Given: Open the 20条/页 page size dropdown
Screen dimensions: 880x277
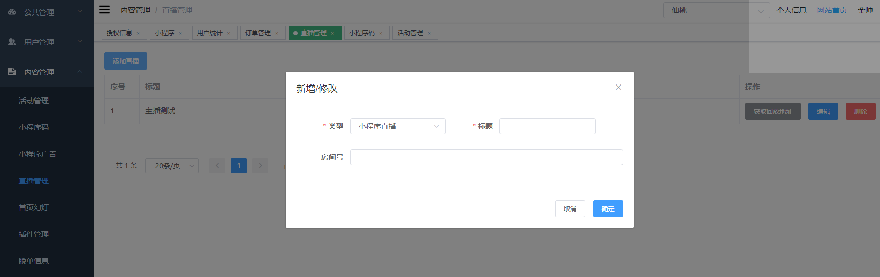Looking at the screenshot, I should [x=172, y=166].
